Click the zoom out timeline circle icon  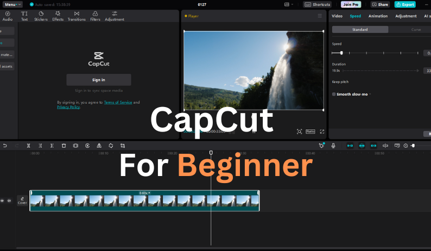click(405, 146)
